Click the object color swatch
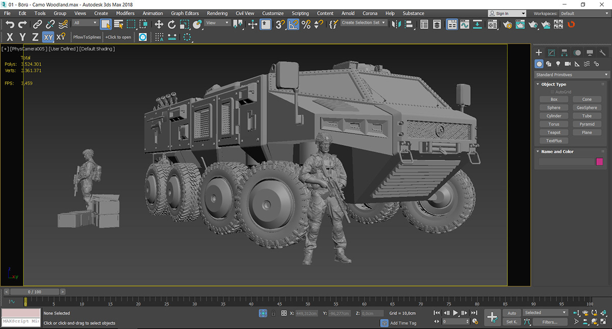The image size is (612, 329). point(598,161)
